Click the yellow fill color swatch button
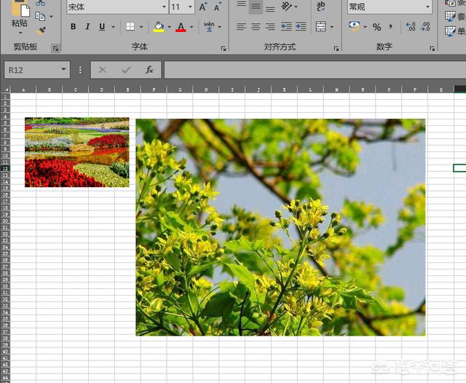The width and height of the screenshot is (466, 383). coord(158,27)
